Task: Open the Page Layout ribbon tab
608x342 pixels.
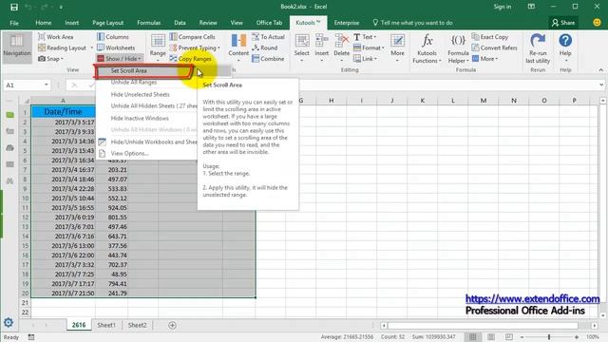Action: click(x=107, y=23)
